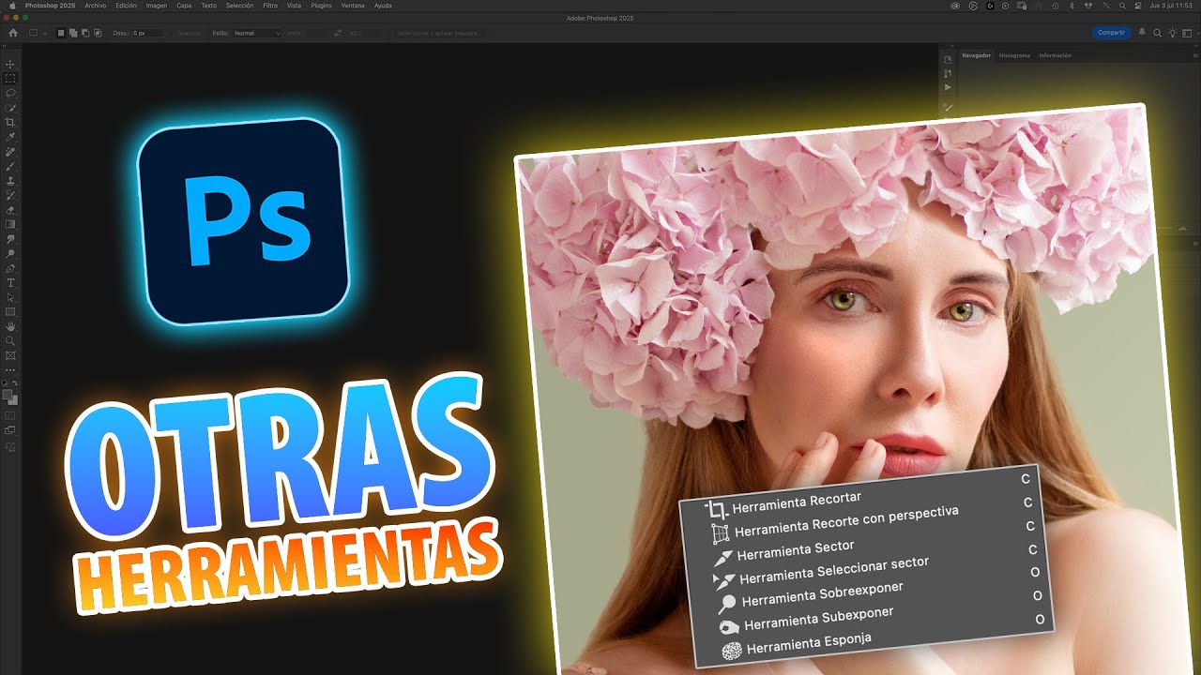The image size is (1201, 675).
Task: Toggle the Suavizar checkbox
Action: click(189, 33)
